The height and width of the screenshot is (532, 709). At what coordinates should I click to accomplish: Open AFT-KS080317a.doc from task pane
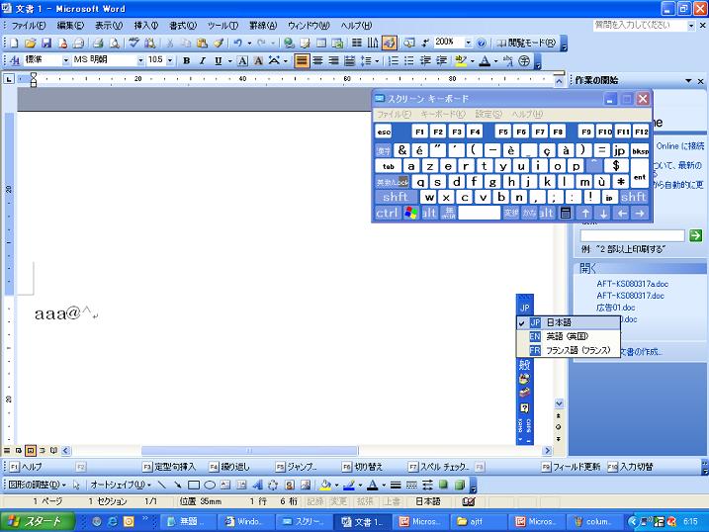pos(632,284)
